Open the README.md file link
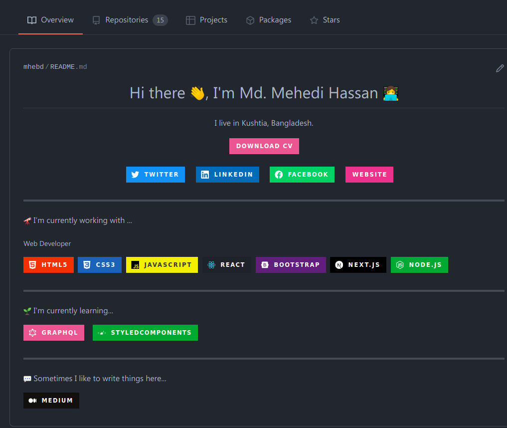Image resolution: width=507 pixels, height=428 pixels. point(69,67)
